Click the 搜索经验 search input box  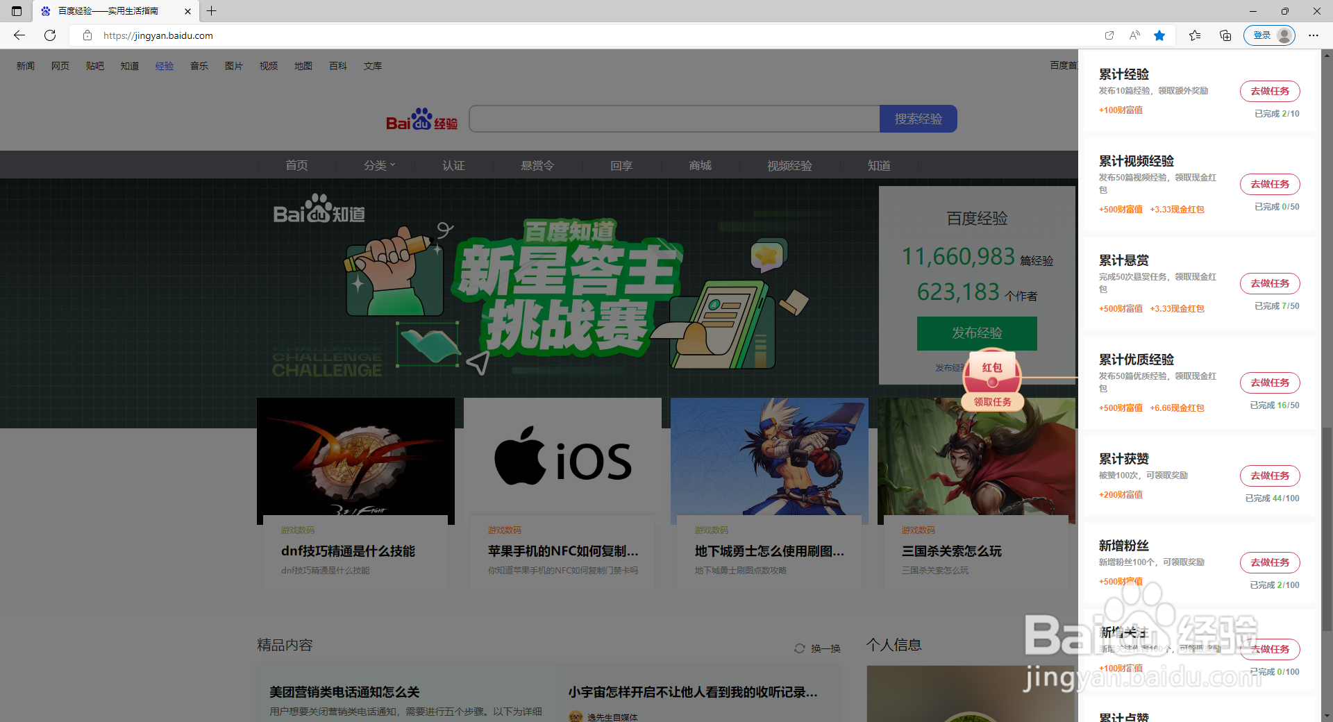point(675,119)
